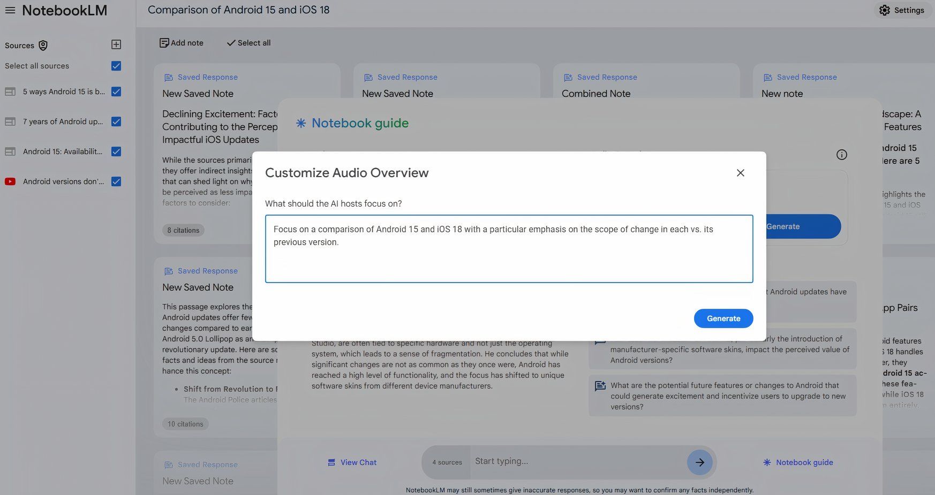This screenshot has height=495, width=935.
Task: Uncheck the 'Android versions don'...' YouTube source
Action: [x=116, y=181]
